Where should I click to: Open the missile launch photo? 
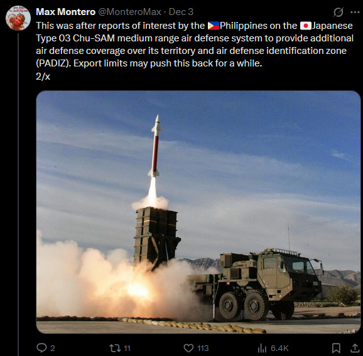198,212
